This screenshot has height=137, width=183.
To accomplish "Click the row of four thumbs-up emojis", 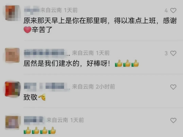I will pyautogui.click(x=40, y=130).
